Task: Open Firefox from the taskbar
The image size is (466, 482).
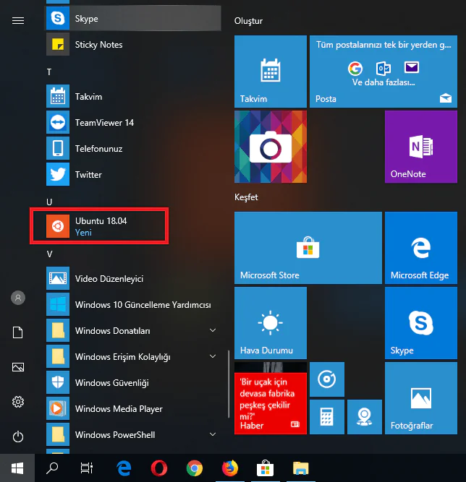Action: (229, 468)
